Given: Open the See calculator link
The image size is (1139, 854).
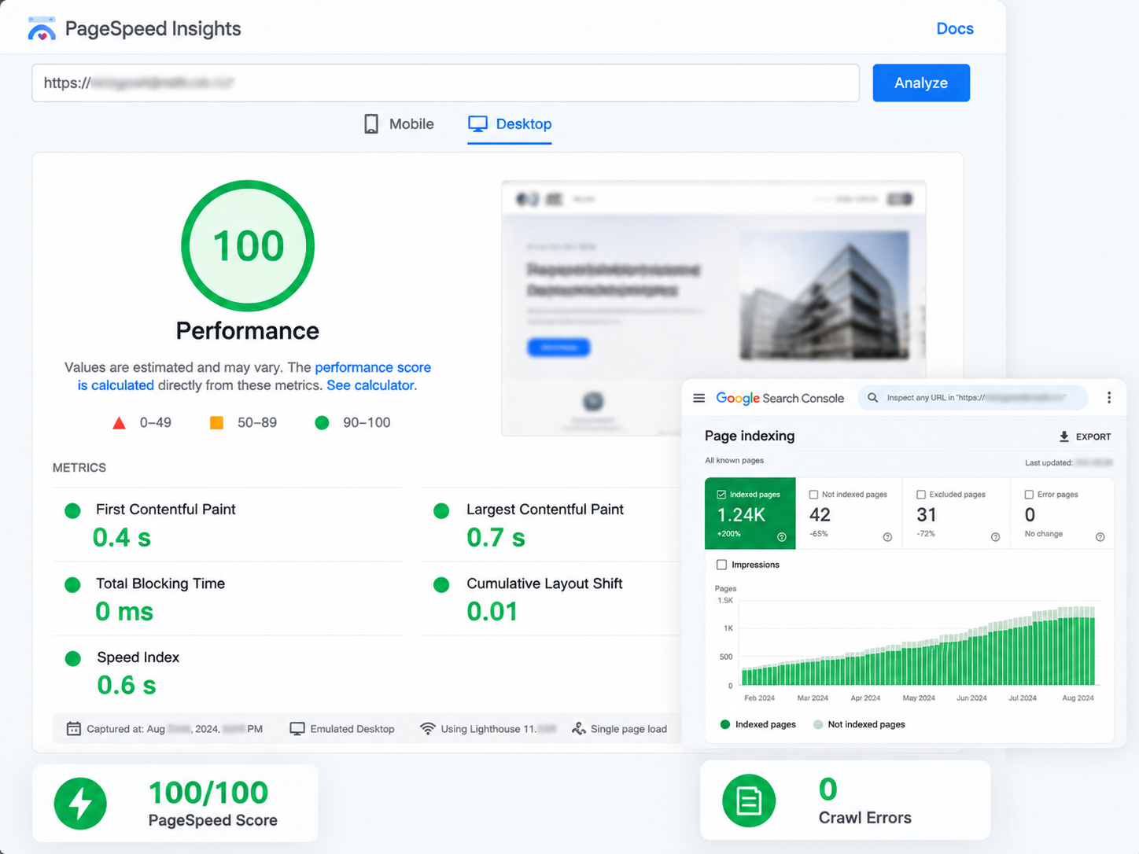Looking at the screenshot, I should click(x=370, y=385).
